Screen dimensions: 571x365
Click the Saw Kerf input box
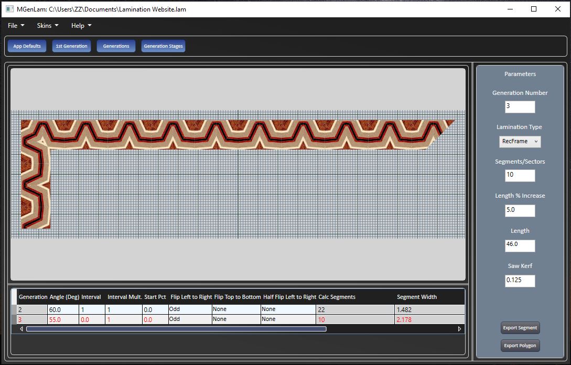tap(520, 281)
